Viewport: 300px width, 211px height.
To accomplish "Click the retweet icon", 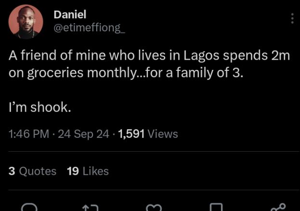I will (91, 207).
